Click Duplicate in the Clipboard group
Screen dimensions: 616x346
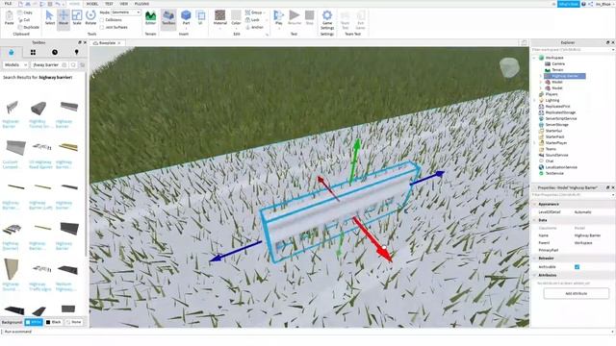(x=29, y=27)
